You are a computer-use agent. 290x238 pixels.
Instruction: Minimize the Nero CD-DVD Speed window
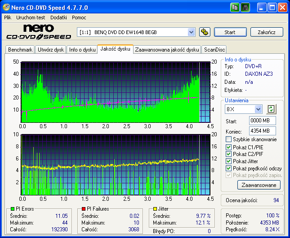[261, 8]
